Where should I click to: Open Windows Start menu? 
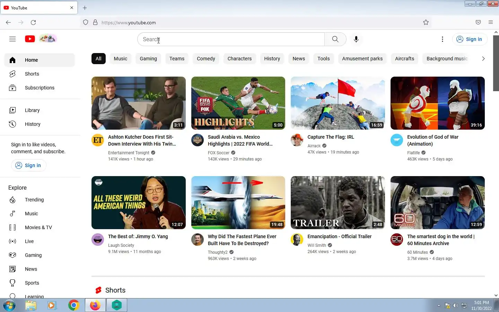[9, 305]
